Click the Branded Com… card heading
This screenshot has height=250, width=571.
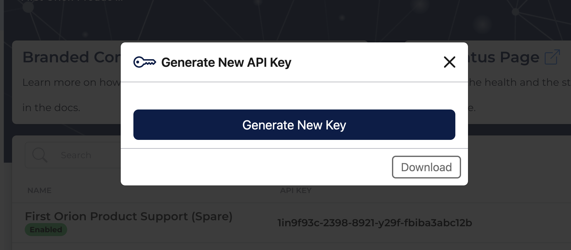coord(72,57)
